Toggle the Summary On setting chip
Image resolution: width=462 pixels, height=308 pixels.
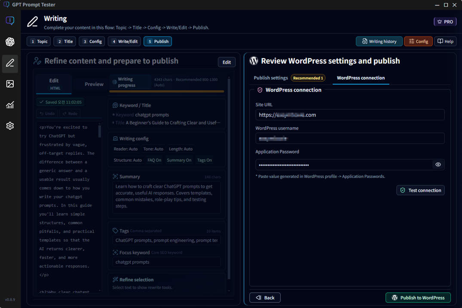point(179,160)
